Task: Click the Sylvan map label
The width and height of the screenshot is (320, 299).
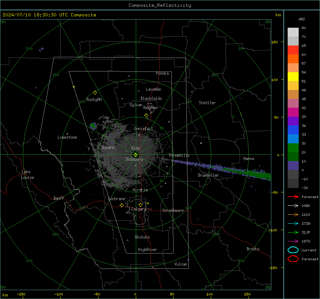Action: pyautogui.click(x=136, y=105)
